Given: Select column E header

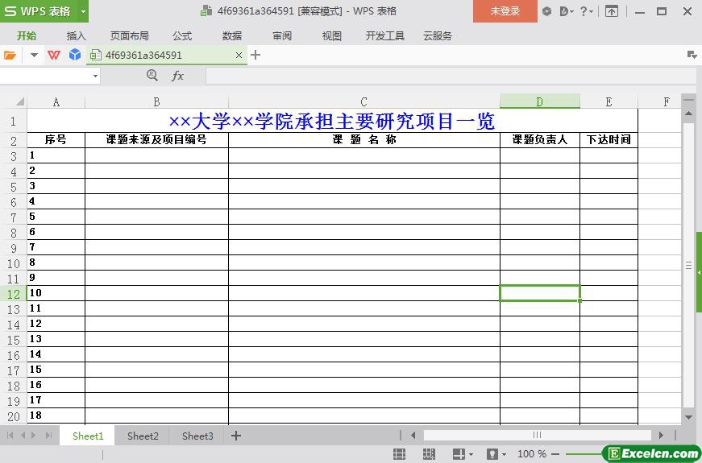Looking at the screenshot, I should (609, 102).
